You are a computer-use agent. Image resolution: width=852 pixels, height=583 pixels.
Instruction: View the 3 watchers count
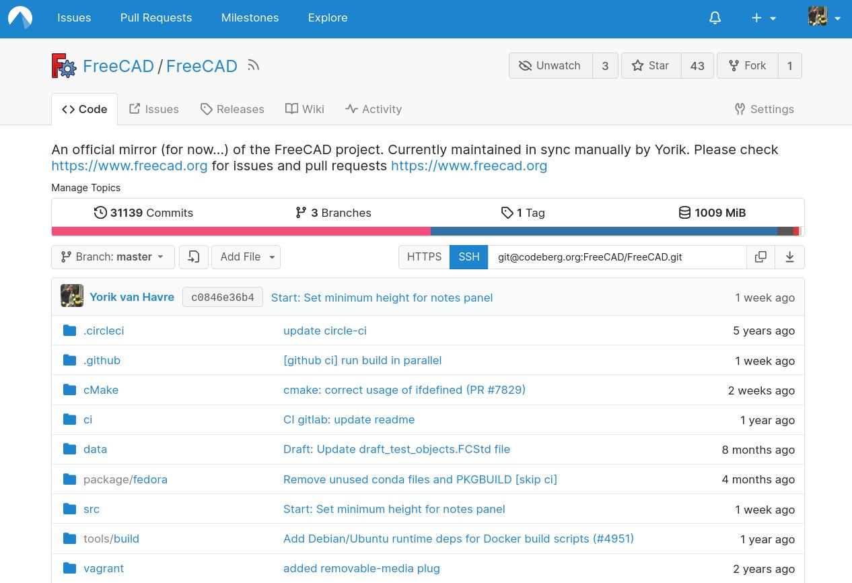point(605,66)
